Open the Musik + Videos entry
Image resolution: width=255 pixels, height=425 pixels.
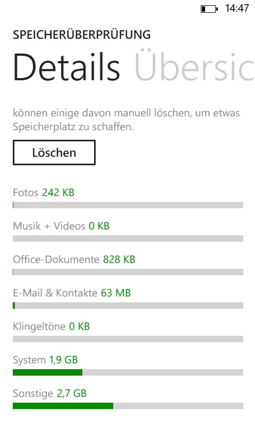click(61, 226)
